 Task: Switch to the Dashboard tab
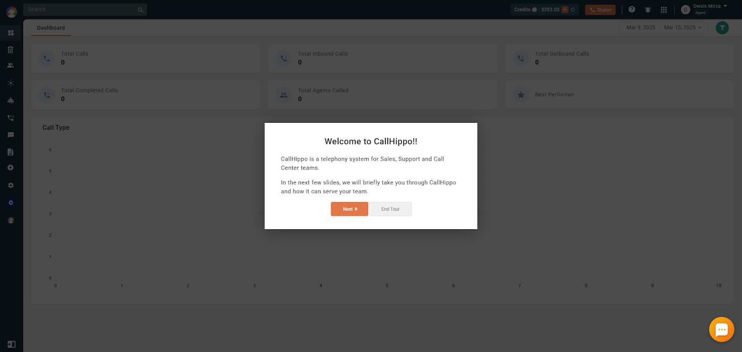(x=51, y=28)
